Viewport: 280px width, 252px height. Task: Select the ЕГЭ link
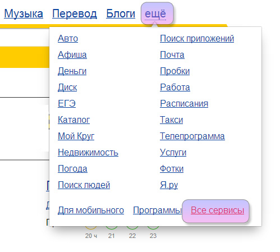tap(67, 103)
